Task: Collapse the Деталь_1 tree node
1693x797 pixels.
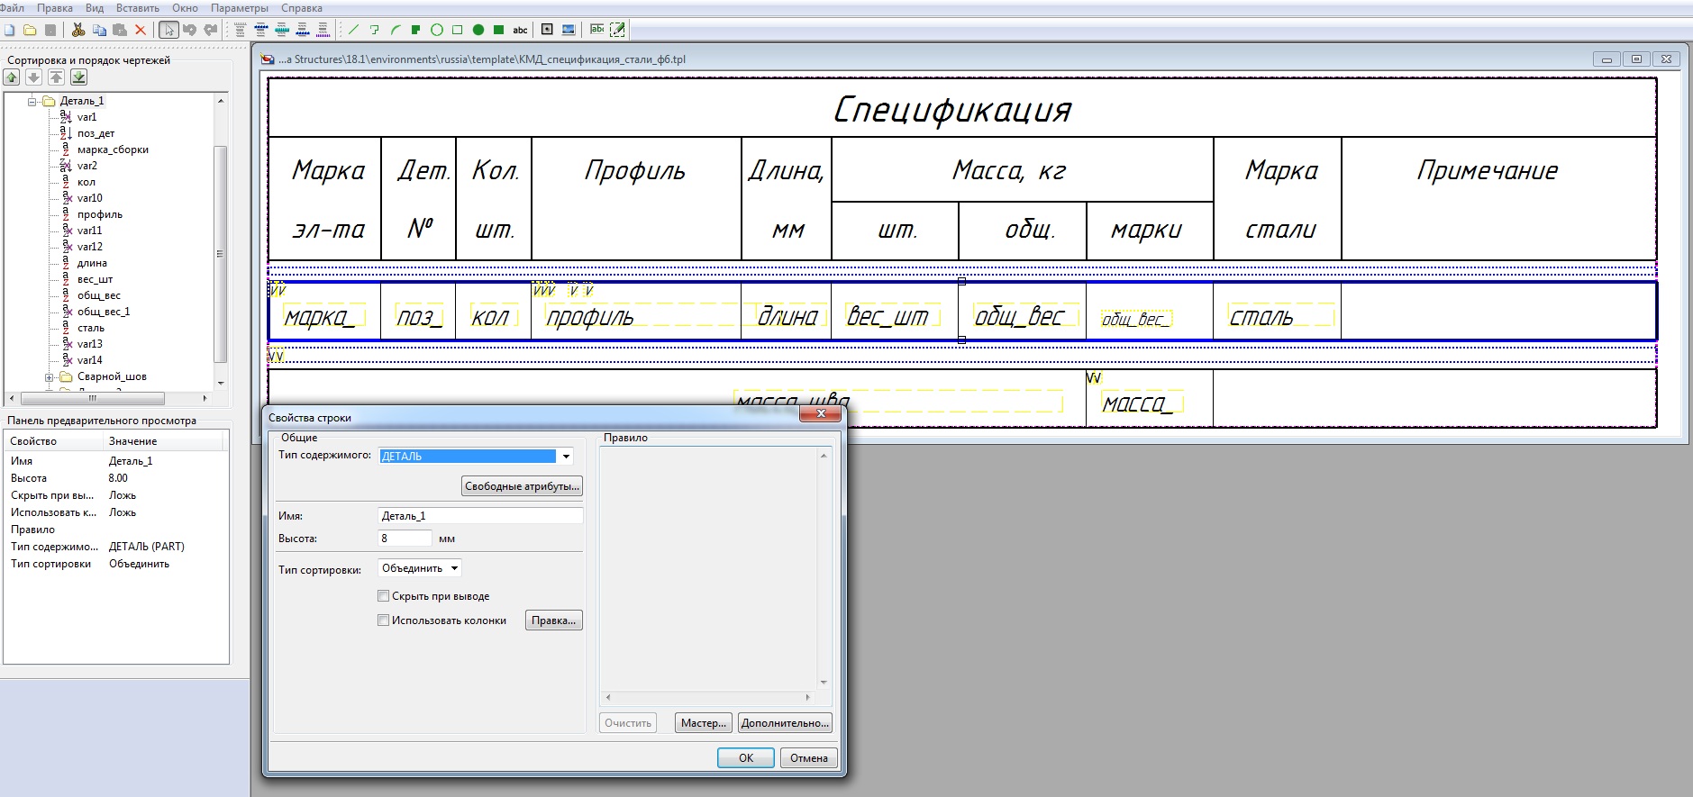Action: pyautogui.click(x=32, y=102)
